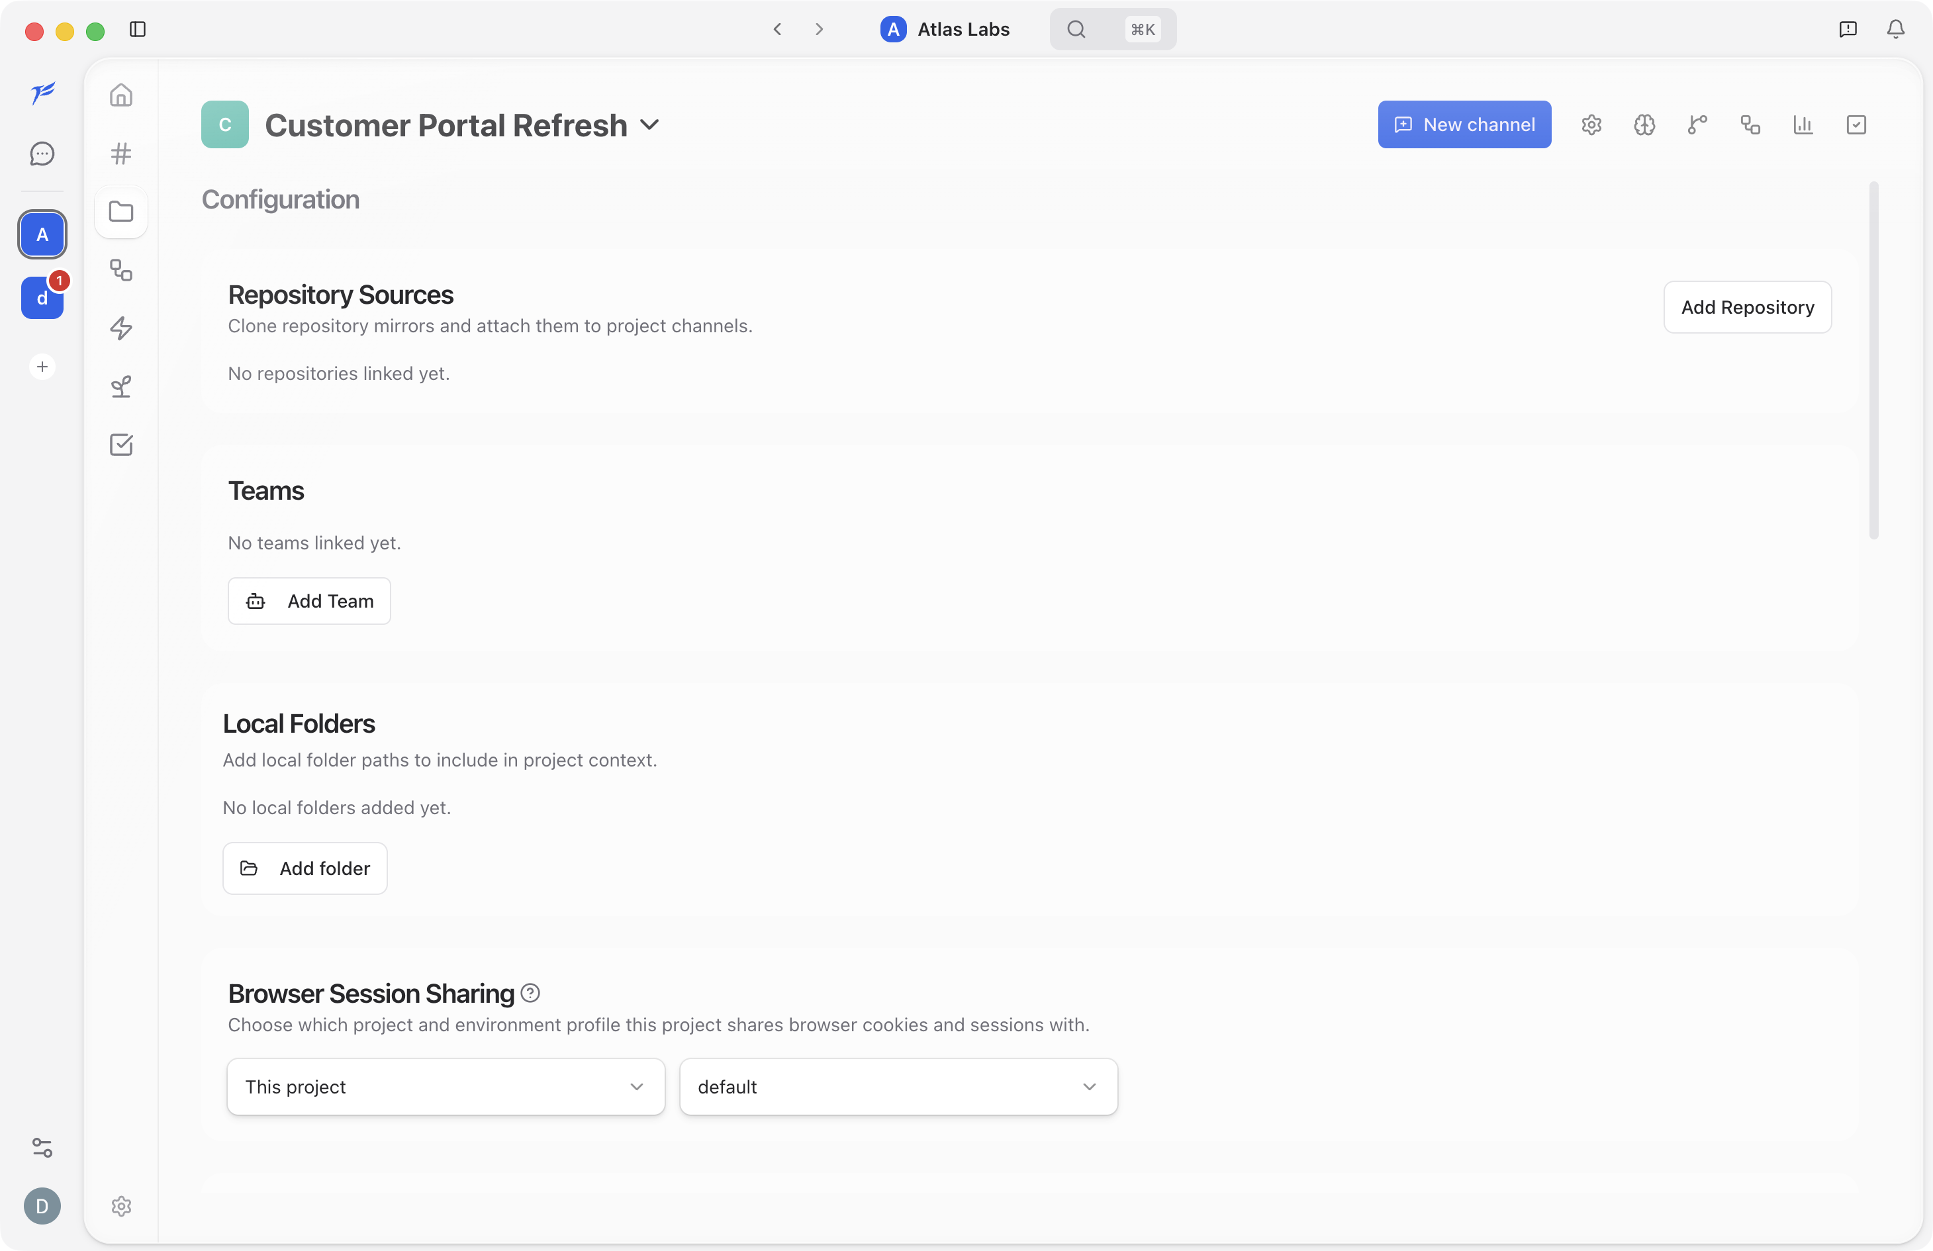Expand the Customer Portal Refresh project dropdown
This screenshot has height=1251, width=1933.
click(x=649, y=125)
